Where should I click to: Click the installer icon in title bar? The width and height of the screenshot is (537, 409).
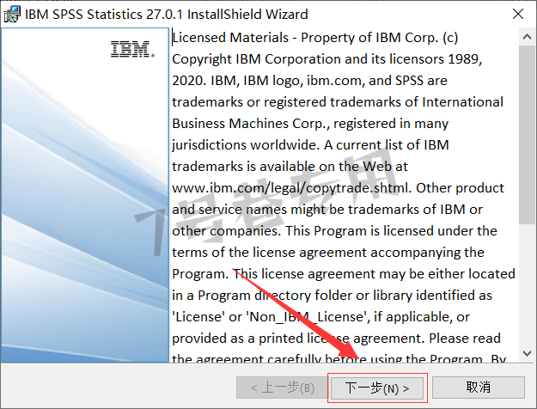[12, 15]
